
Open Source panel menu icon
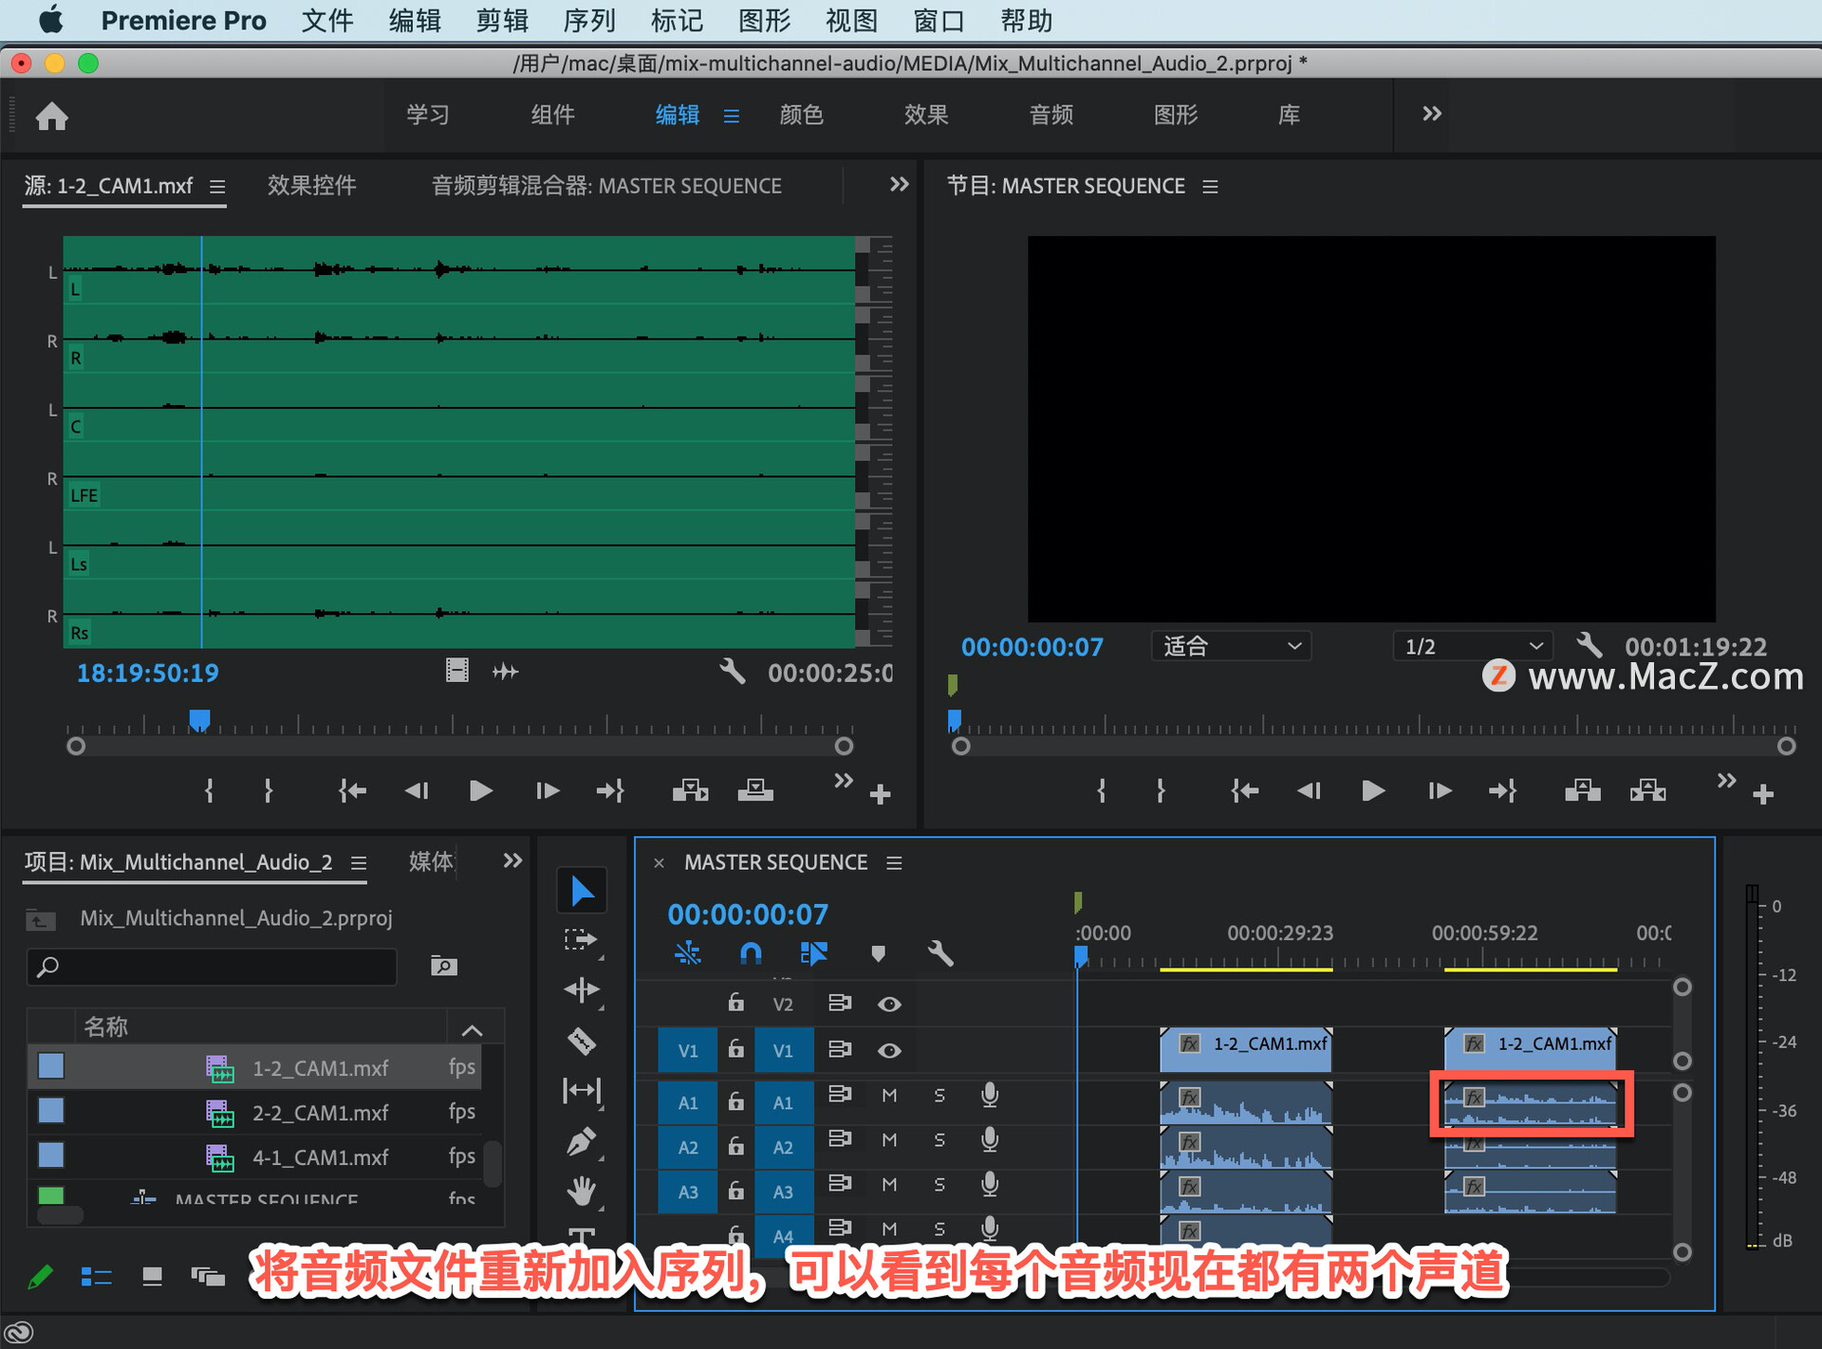point(217,187)
